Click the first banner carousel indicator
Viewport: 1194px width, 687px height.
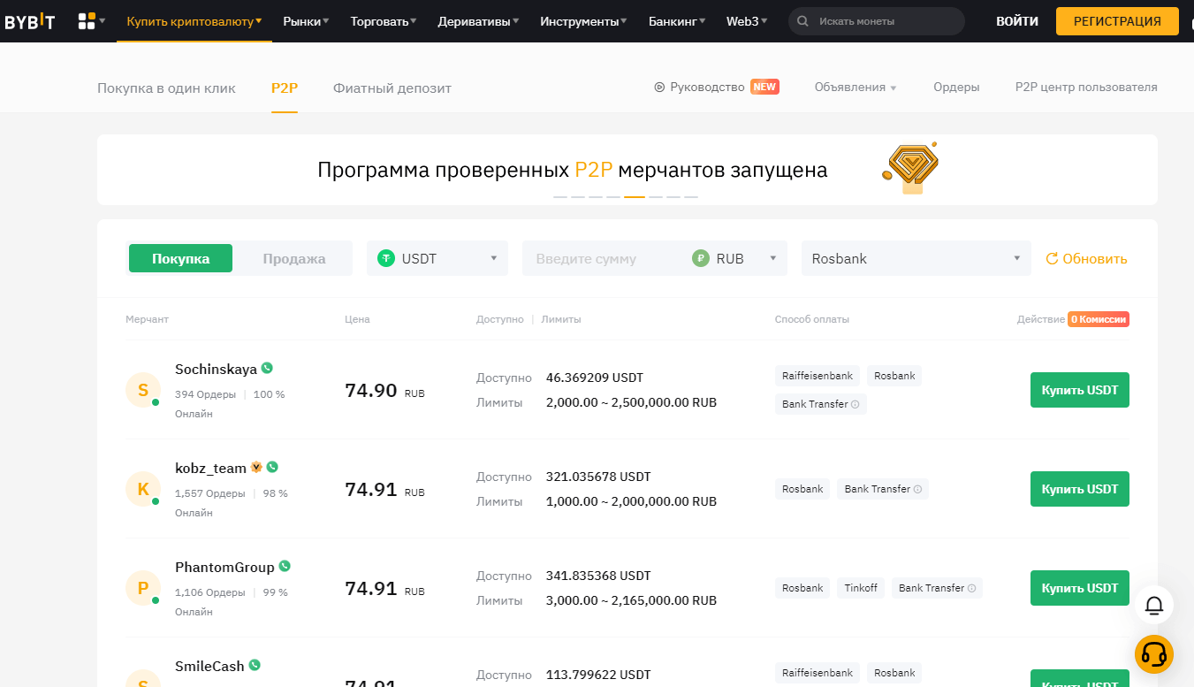pyautogui.click(x=560, y=196)
